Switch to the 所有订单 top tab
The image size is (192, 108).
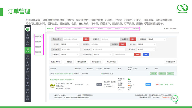pyautogui.click(x=50, y=28)
